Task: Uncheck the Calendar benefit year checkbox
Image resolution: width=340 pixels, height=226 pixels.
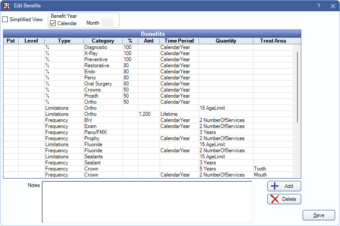Action: click(x=53, y=23)
